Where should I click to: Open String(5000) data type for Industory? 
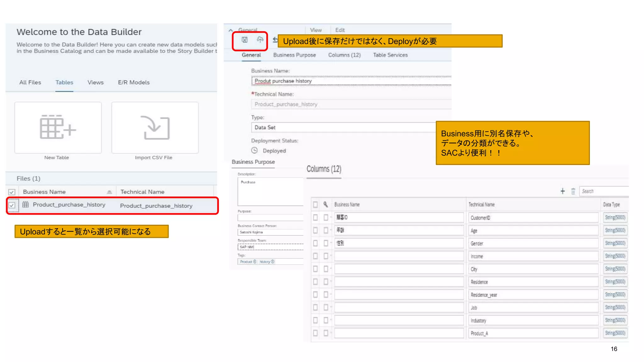click(x=615, y=320)
